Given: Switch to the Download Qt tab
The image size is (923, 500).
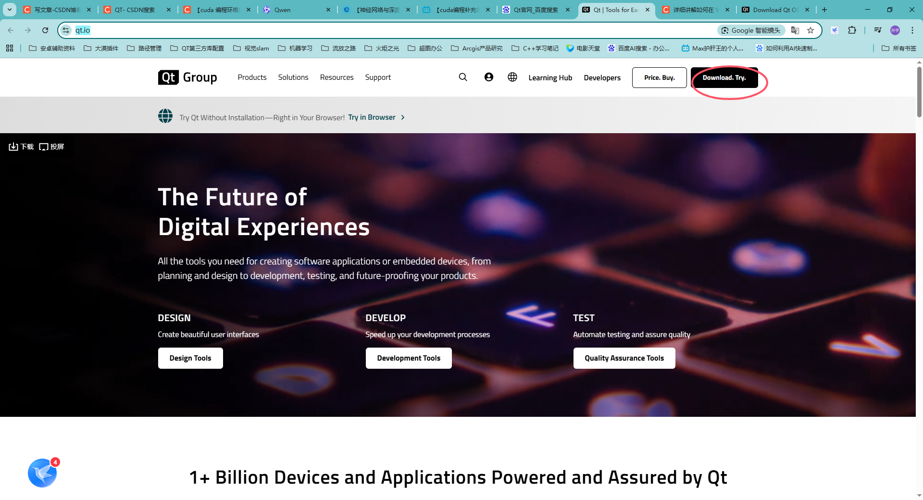Looking at the screenshot, I should pyautogui.click(x=775, y=10).
